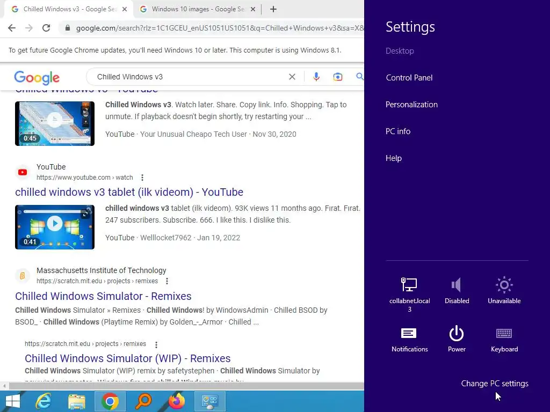The width and height of the screenshot is (550, 412).
Task: Reload the current Chrome page
Action: point(46,28)
